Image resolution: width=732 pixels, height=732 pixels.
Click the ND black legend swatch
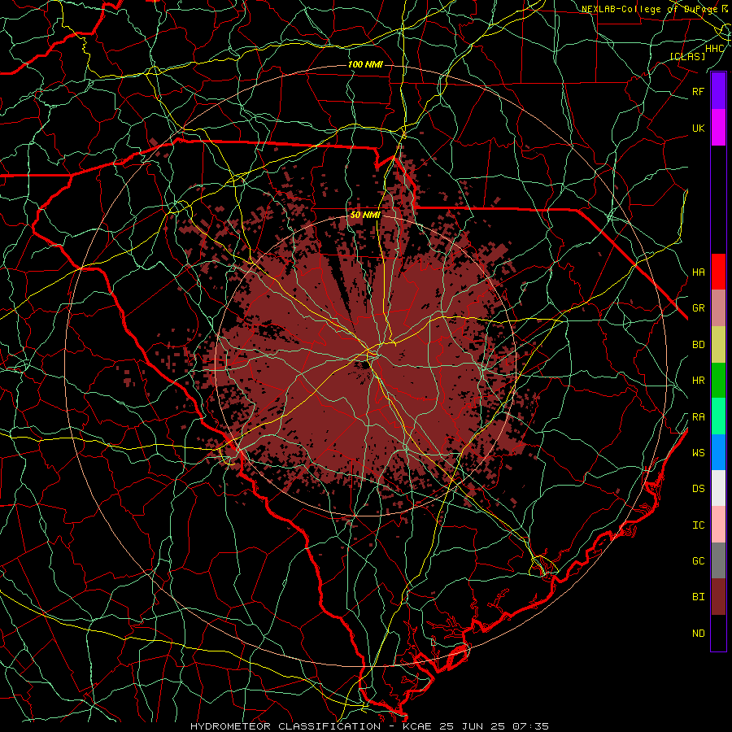pos(718,633)
